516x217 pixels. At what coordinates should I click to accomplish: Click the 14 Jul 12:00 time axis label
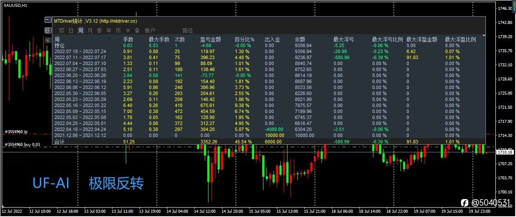tap(204, 211)
